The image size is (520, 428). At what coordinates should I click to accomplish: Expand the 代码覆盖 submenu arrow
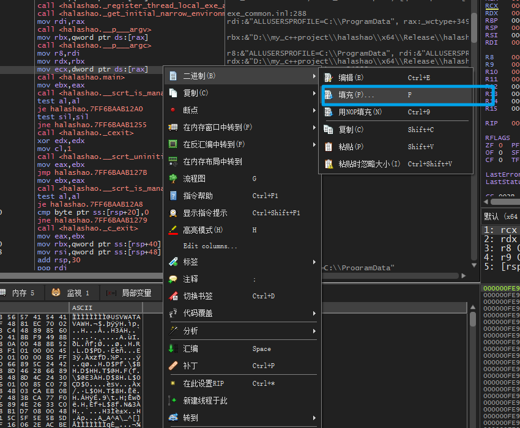314,314
